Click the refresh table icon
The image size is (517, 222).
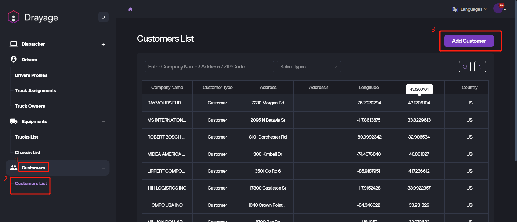point(465,67)
